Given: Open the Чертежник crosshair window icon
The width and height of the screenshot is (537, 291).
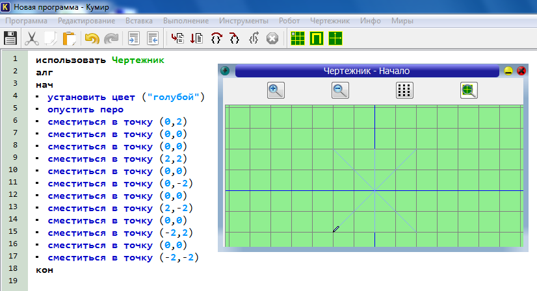Looking at the screenshot, I should (x=335, y=38).
